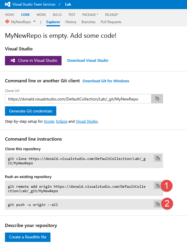Viewport: 187px width, 251px height.
Task: Click the git remote add origin command text
Action: point(77,189)
